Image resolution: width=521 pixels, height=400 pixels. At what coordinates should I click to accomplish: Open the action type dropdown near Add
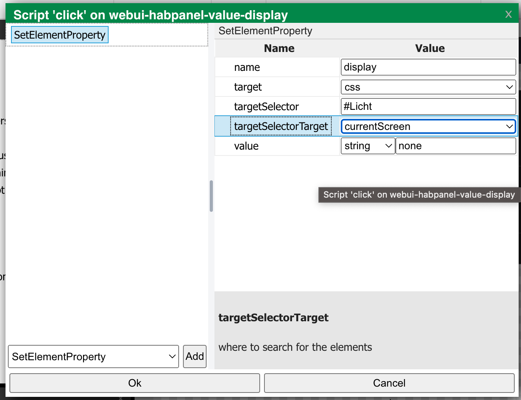click(x=94, y=357)
